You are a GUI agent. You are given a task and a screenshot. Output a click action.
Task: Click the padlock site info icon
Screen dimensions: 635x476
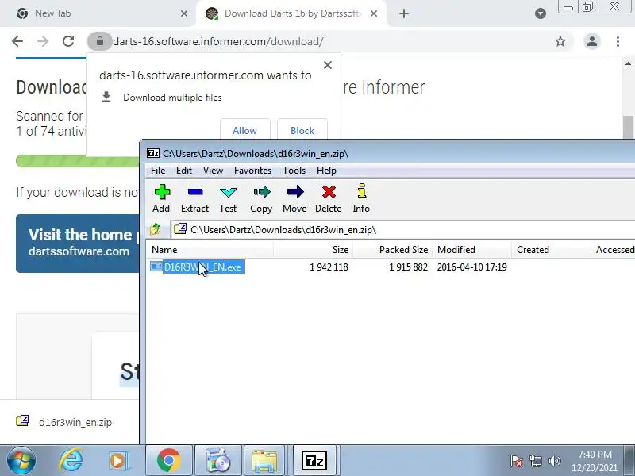click(100, 41)
